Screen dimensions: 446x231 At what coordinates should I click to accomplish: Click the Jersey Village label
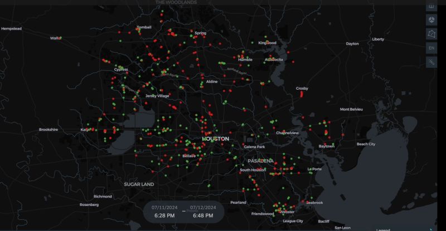tap(157, 96)
